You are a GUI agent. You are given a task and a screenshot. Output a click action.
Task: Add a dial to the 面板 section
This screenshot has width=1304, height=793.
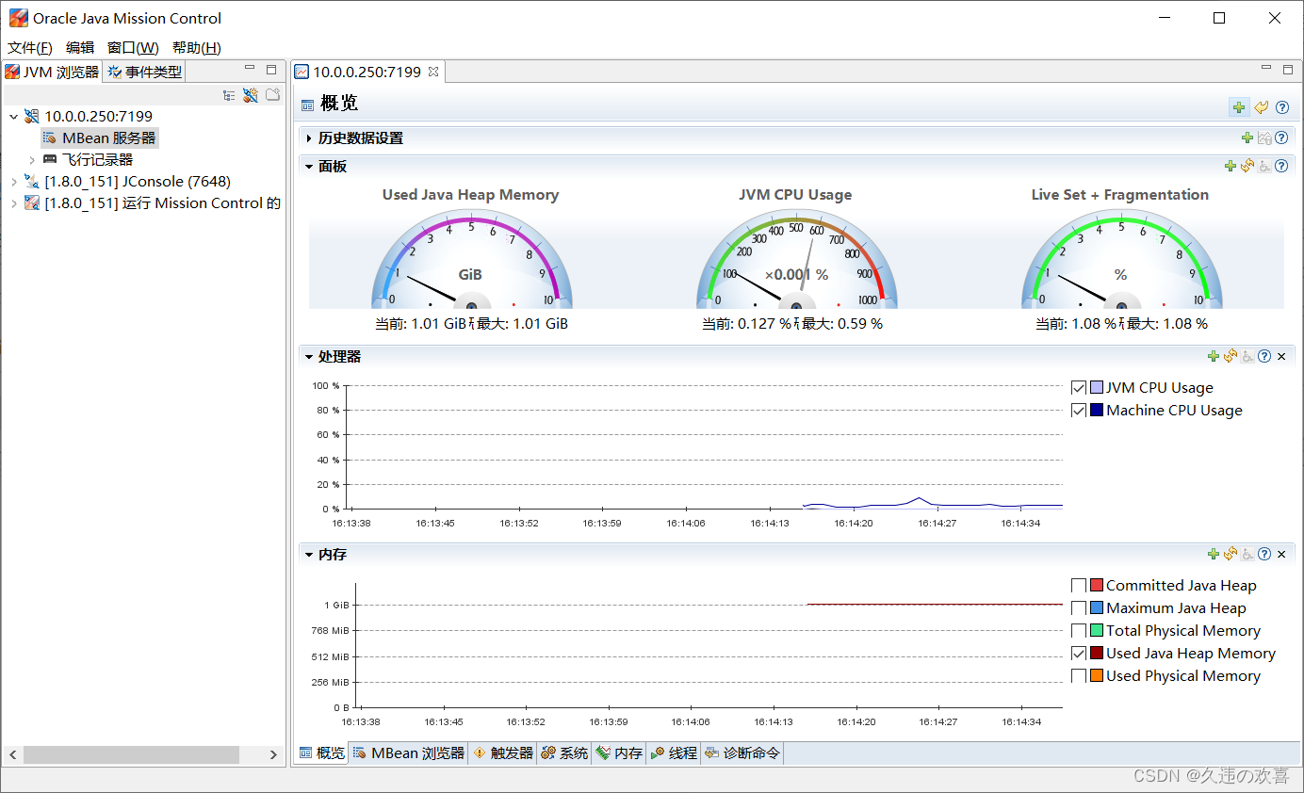[x=1231, y=166]
